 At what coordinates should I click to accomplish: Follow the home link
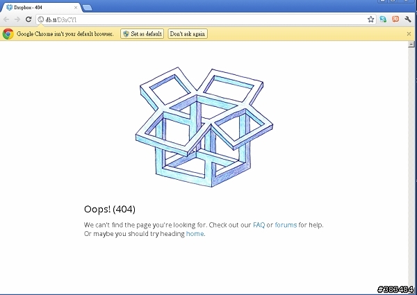pos(195,234)
